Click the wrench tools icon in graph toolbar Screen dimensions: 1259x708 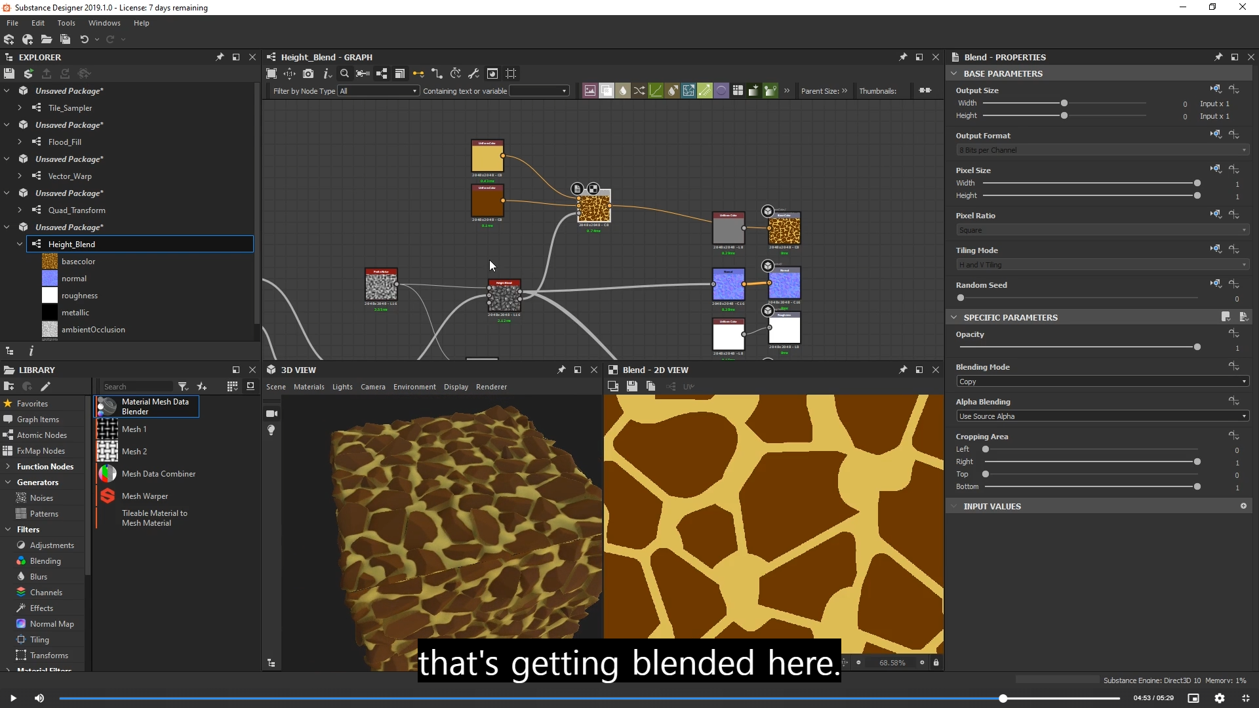tap(473, 73)
